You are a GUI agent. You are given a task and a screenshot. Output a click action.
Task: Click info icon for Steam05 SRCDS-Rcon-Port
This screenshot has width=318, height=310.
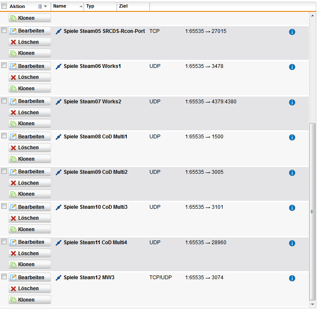click(x=292, y=32)
